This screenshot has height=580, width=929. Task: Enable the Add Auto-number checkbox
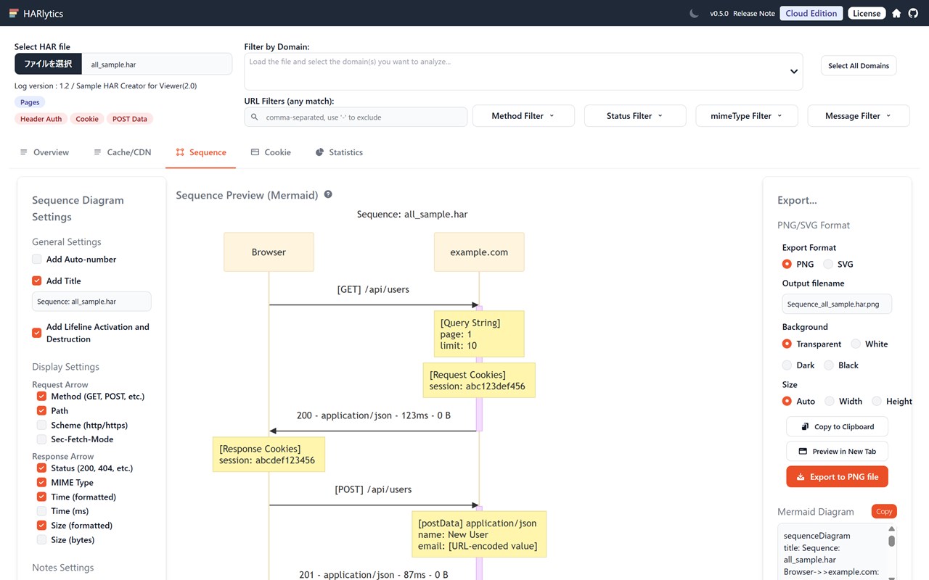[37, 259]
